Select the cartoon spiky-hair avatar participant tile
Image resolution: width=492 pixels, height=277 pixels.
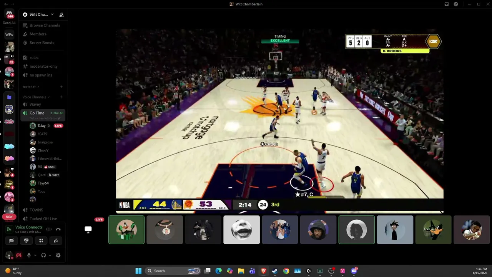tap(395, 230)
